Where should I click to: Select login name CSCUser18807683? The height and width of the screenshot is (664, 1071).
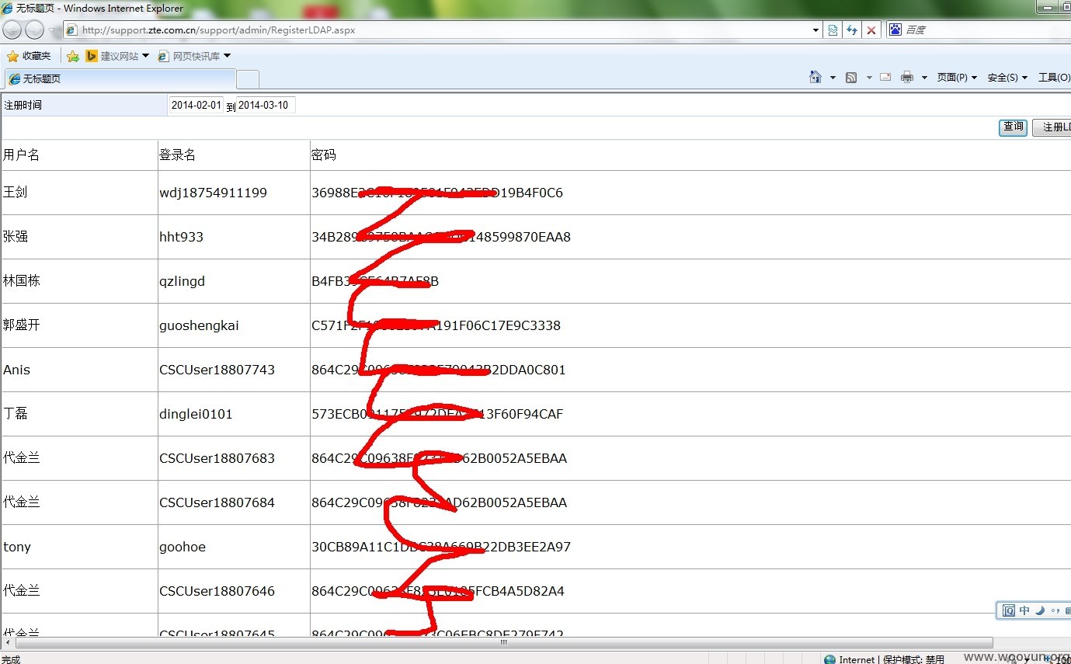coord(217,458)
